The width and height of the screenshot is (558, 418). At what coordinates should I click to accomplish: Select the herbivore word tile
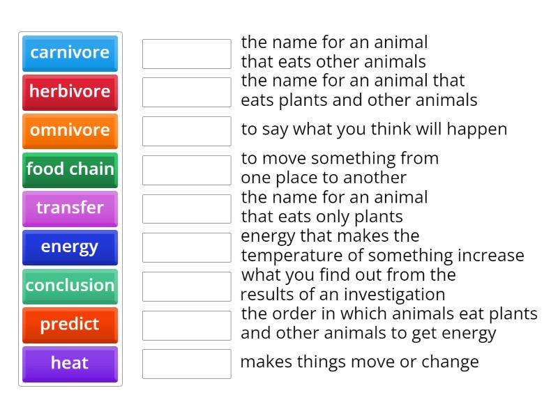[70, 93]
